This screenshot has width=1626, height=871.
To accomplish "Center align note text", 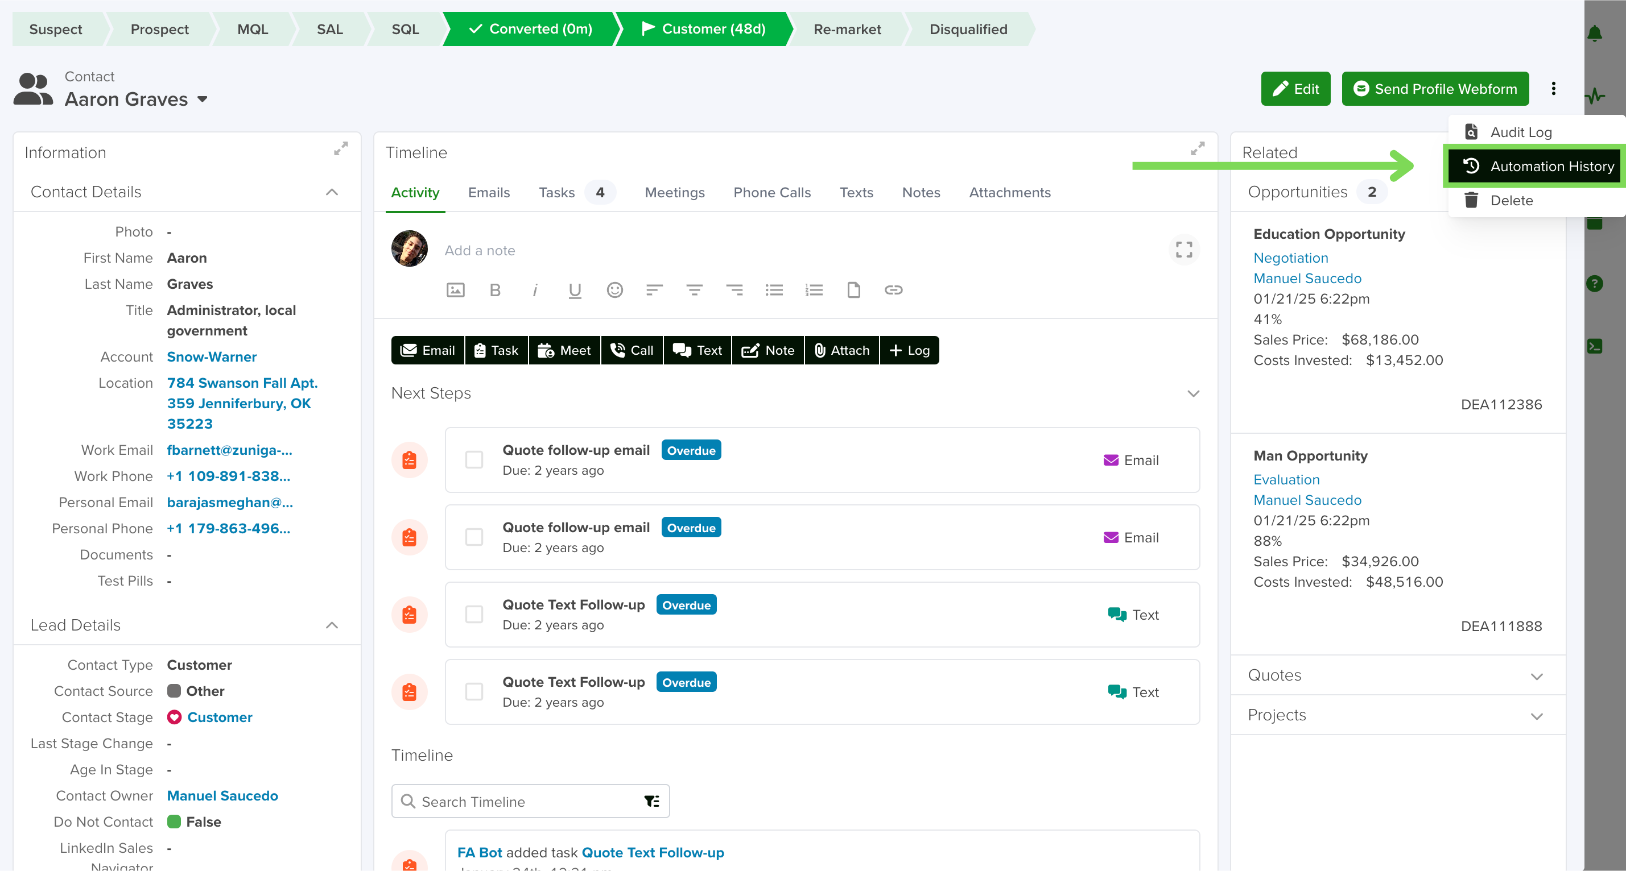I will click(x=694, y=290).
